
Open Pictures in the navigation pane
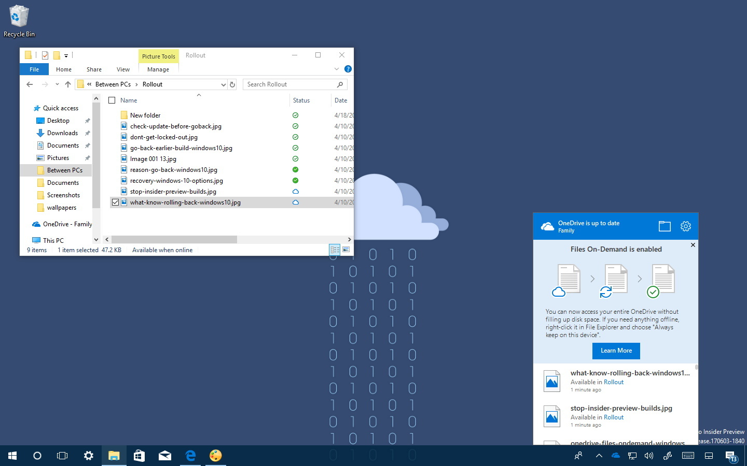point(58,158)
